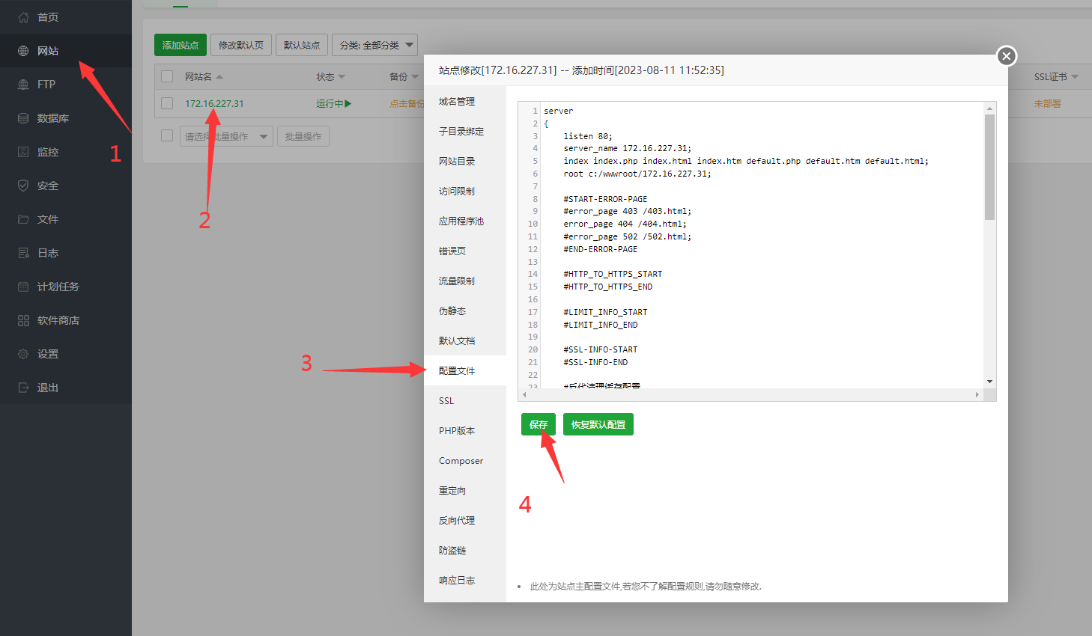Check the box for site 172.16.227.31
The image size is (1092, 636).
click(167, 103)
